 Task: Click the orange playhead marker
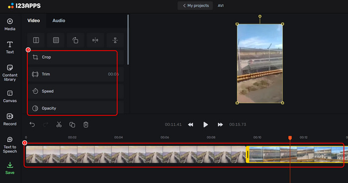[x=290, y=138]
